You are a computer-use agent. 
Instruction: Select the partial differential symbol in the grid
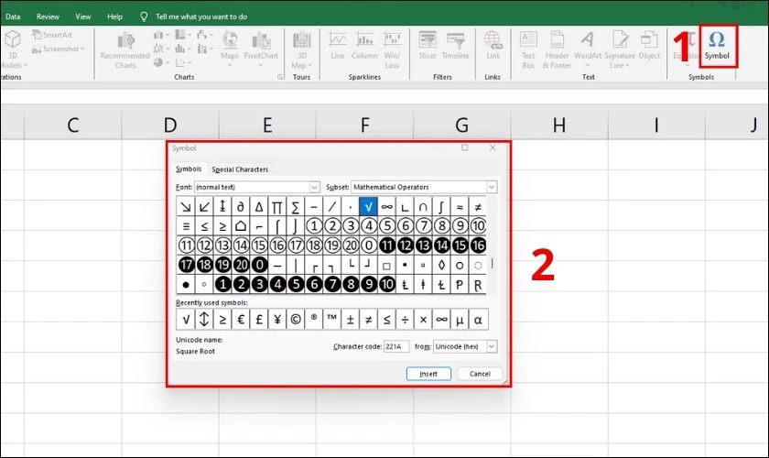240,207
